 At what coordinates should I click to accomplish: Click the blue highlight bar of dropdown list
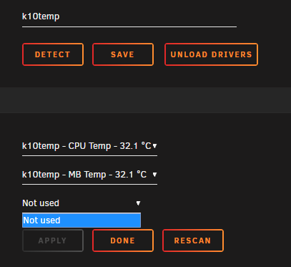(82, 220)
